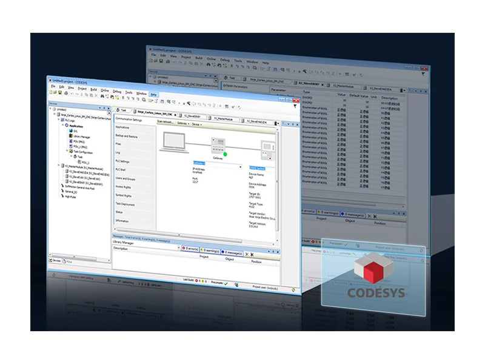Screen dimensions: 485x364
Task: Toggle the 0 warning(s) filter in front window
Action: (x=210, y=251)
